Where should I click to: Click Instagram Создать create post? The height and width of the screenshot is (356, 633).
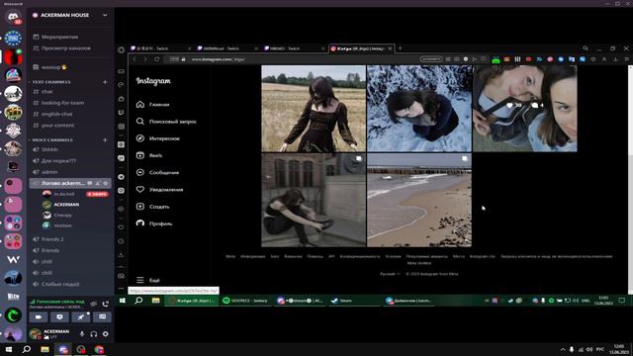pyautogui.click(x=153, y=207)
